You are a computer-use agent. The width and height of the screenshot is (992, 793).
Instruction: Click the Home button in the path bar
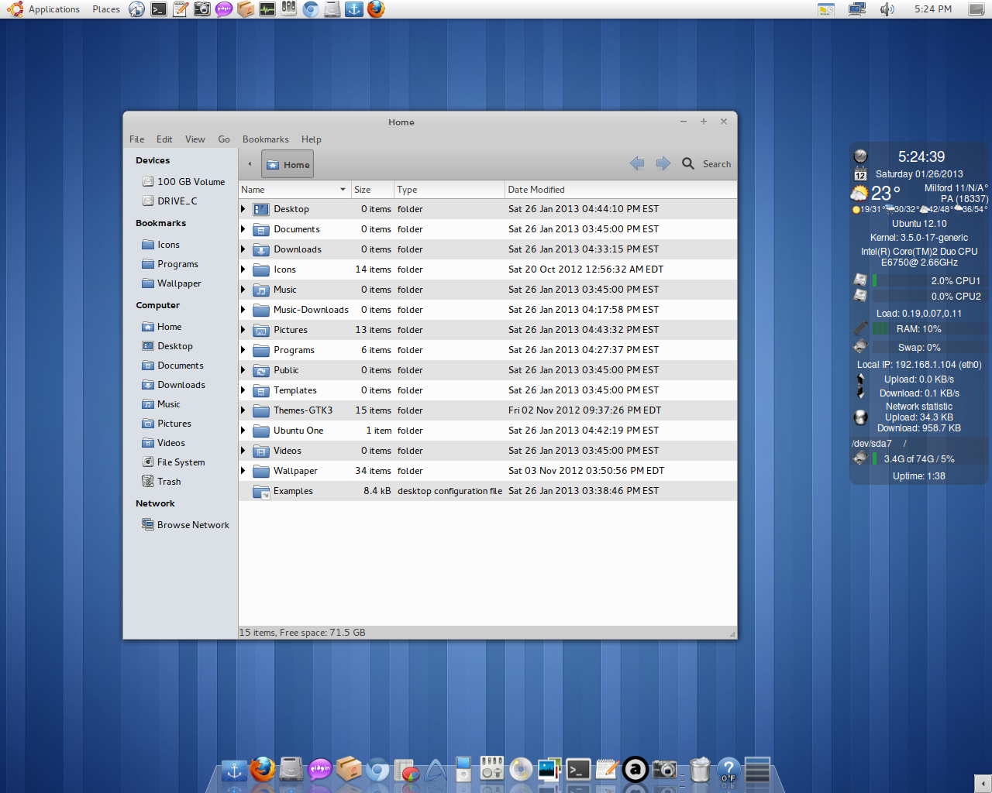[288, 164]
